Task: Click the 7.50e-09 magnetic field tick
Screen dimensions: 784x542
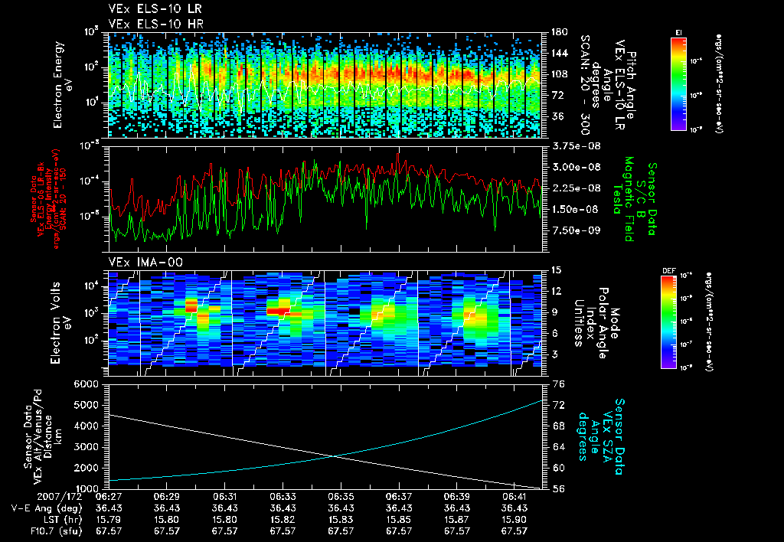Action: [x=576, y=230]
